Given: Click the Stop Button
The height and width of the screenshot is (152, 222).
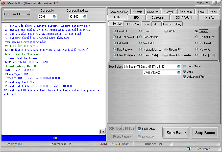Looking at the screenshot, I should pos(204,133).
